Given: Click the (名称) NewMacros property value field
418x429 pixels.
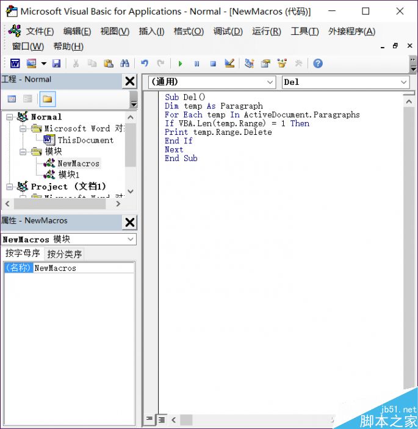Looking at the screenshot, I should click(x=84, y=268).
